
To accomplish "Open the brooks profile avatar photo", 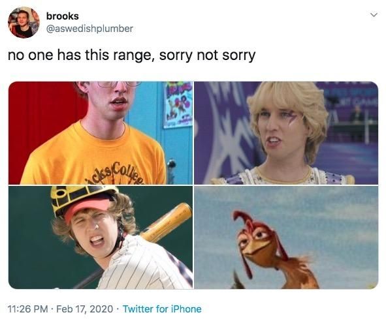I will pos(24,22).
